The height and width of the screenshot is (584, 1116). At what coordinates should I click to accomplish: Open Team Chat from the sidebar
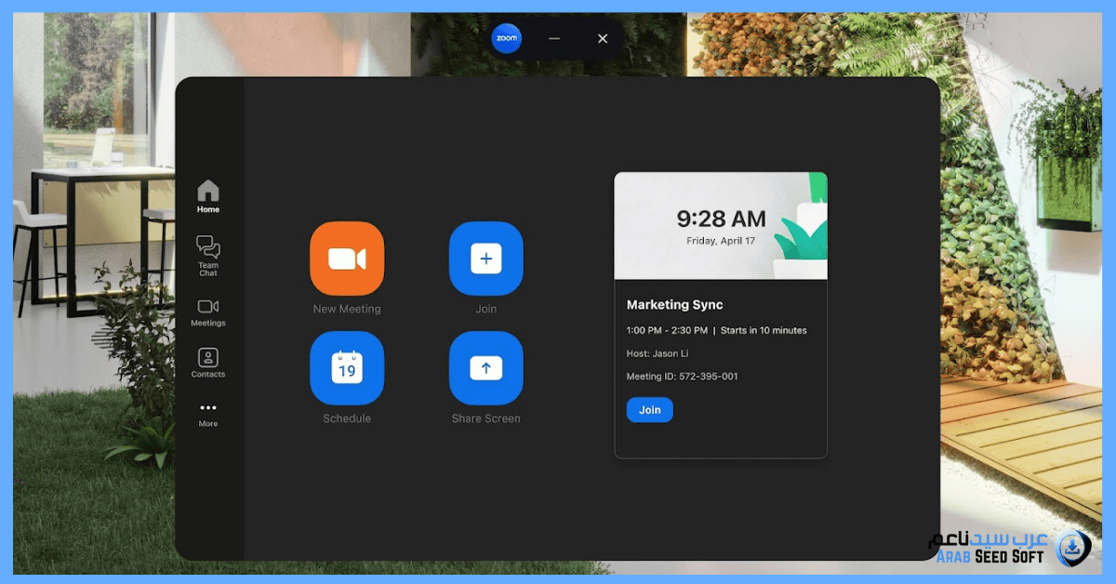click(x=207, y=253)
